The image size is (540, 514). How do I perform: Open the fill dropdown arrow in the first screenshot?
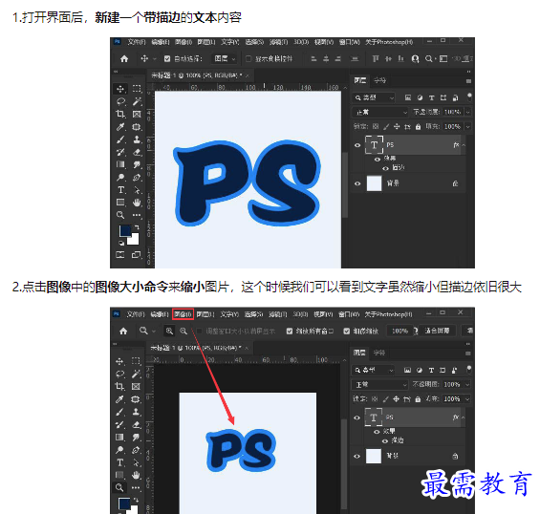(x=467, y=127)
